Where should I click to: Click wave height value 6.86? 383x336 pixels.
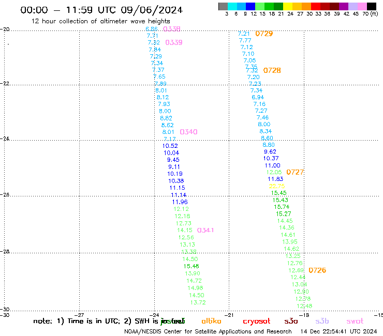point(152,29)
